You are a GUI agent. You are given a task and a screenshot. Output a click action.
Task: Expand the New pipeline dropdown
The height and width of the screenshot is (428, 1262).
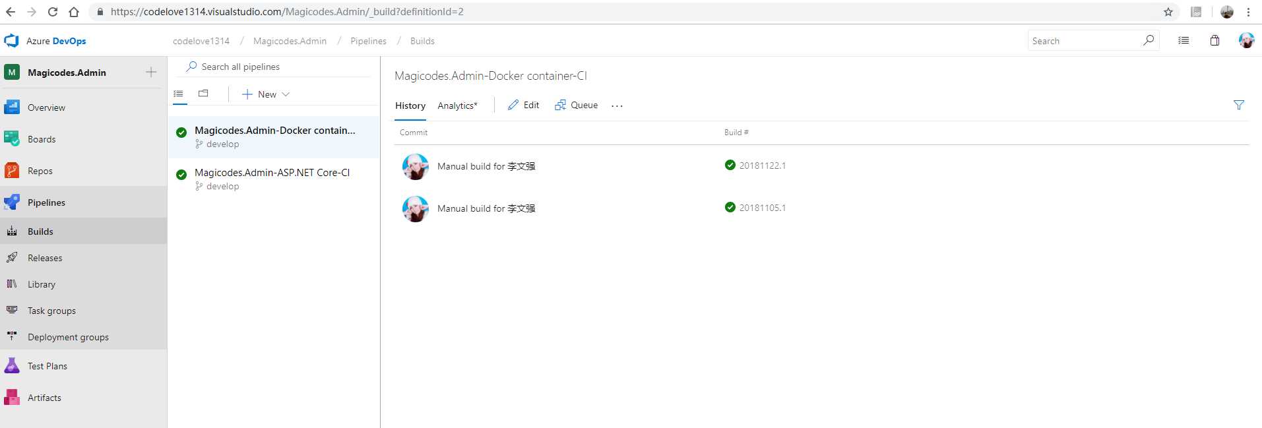[266, 94]
